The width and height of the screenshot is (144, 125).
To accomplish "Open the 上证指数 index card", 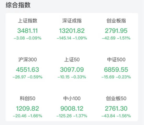I will (x=27, y=29).
